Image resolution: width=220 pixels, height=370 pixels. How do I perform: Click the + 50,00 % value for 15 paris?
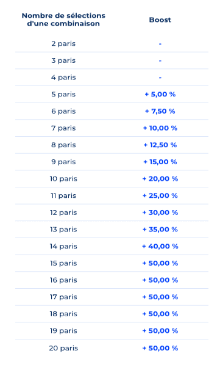coord(160,263)
